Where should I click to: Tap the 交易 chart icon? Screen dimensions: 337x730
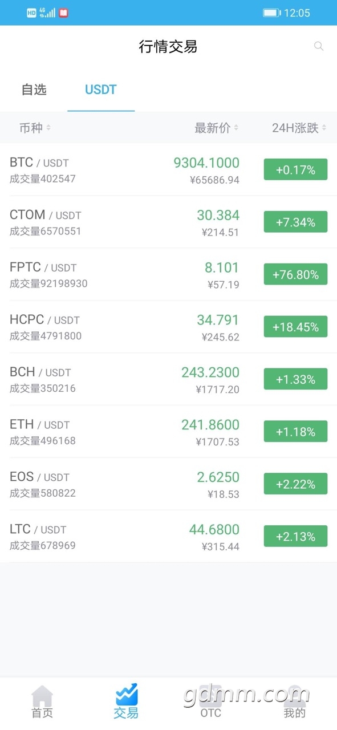tap(126, 694)
